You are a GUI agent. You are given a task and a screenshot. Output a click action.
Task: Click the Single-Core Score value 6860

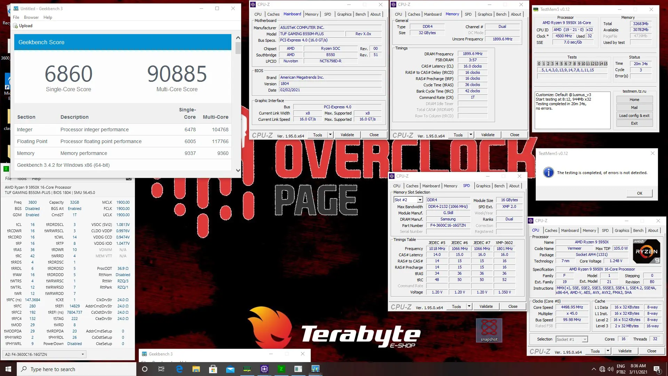[x=69, y=74]
